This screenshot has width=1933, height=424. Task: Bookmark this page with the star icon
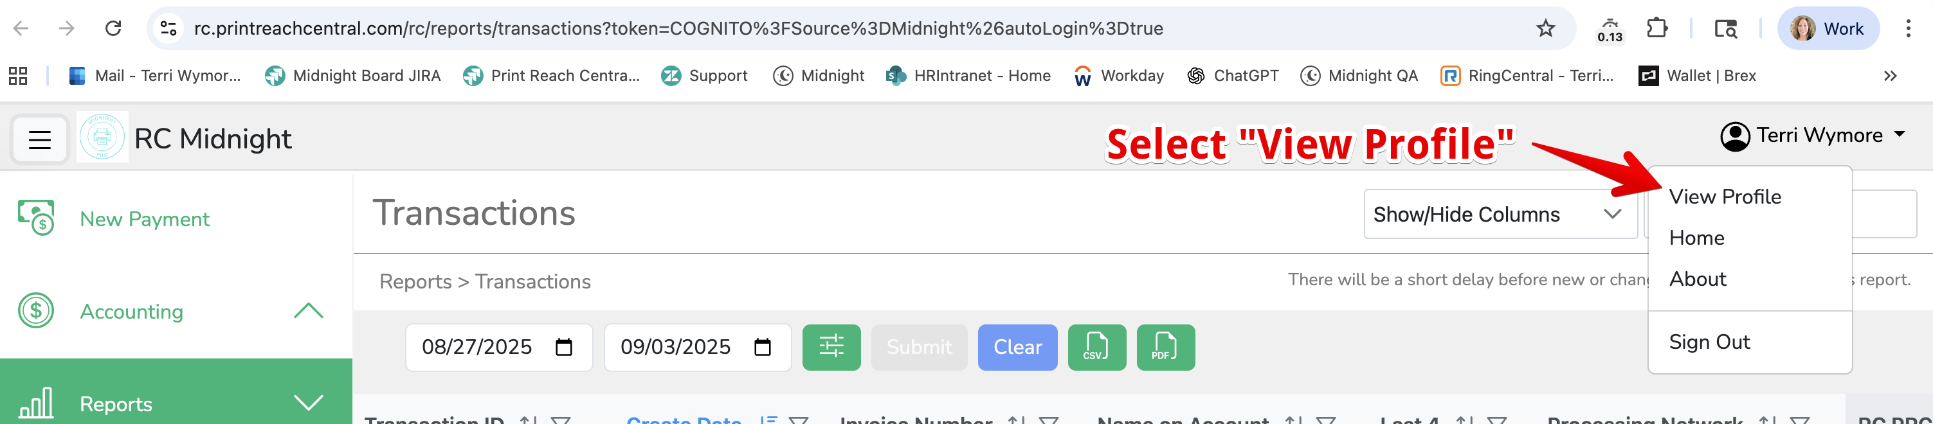[x=1545, y=28]
